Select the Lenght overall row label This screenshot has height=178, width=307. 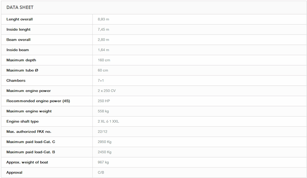point(20,19)
